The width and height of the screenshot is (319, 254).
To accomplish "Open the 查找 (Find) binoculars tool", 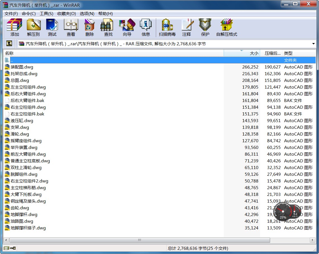I will click(108, 27).
